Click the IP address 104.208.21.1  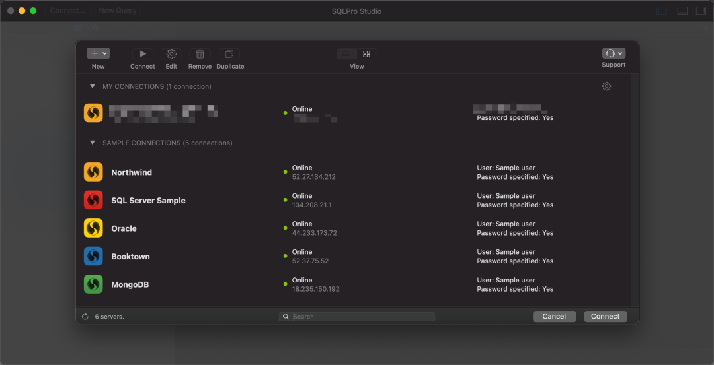(x=312, y=205)
